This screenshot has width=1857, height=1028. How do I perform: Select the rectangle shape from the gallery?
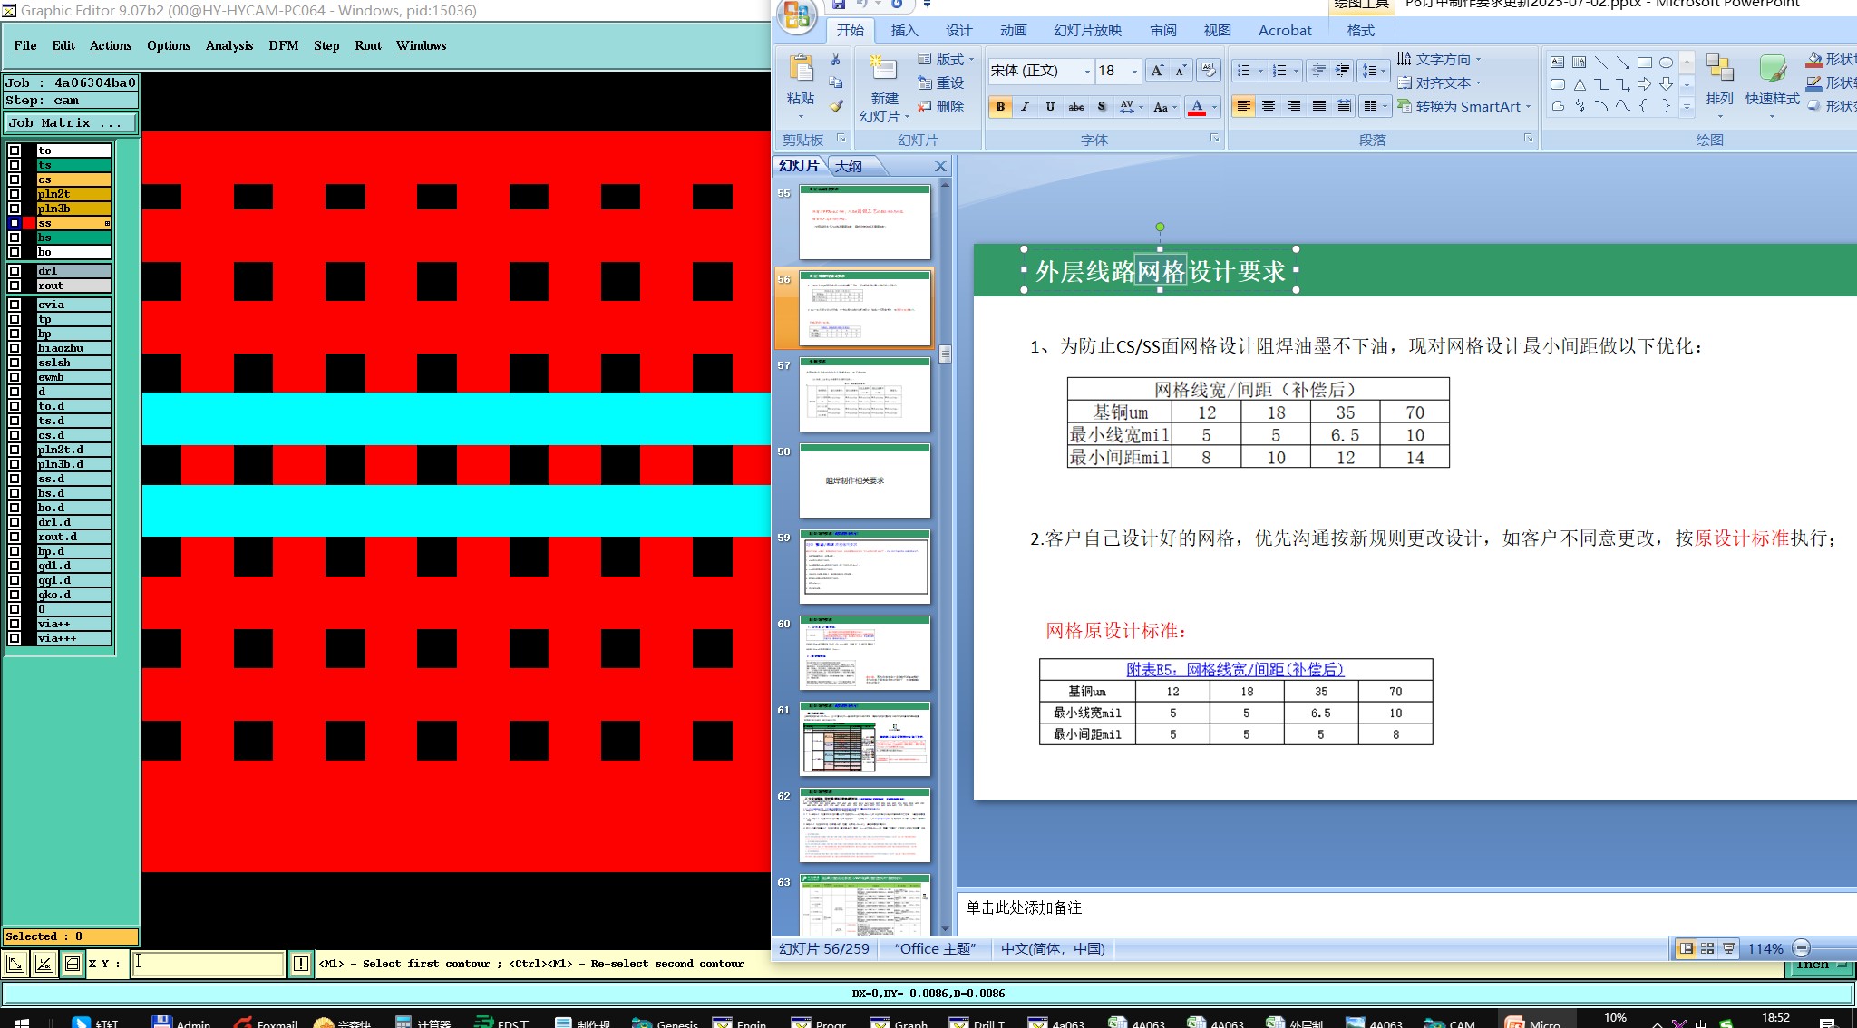(x=1644, y=63)
